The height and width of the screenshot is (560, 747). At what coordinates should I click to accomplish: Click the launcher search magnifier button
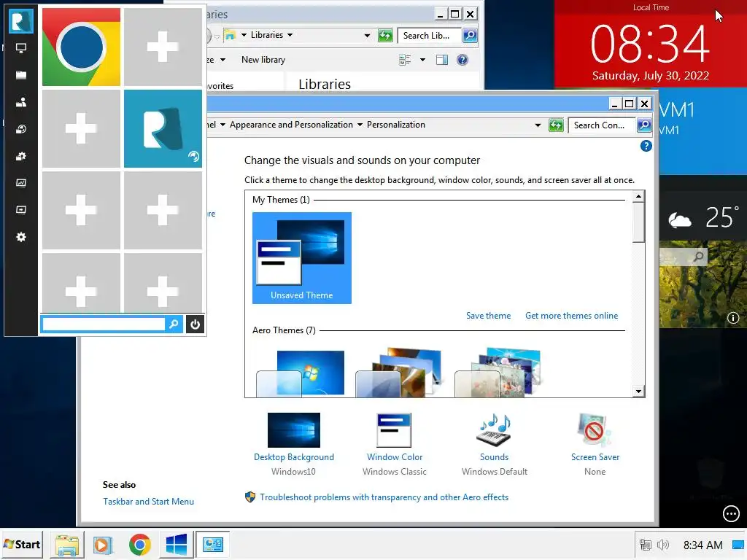pyautogui.click(x=174, y=324)
